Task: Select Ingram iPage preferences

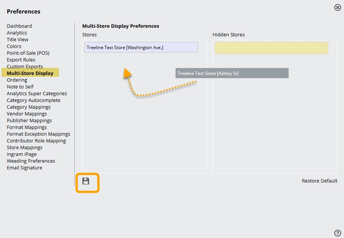Action: [x=22, y=154]
